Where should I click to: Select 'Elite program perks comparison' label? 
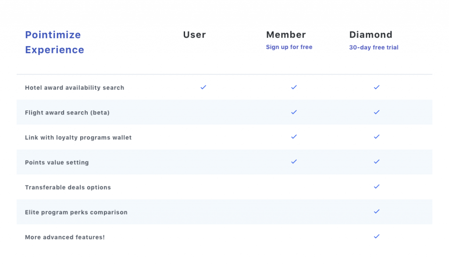point(76,212)
